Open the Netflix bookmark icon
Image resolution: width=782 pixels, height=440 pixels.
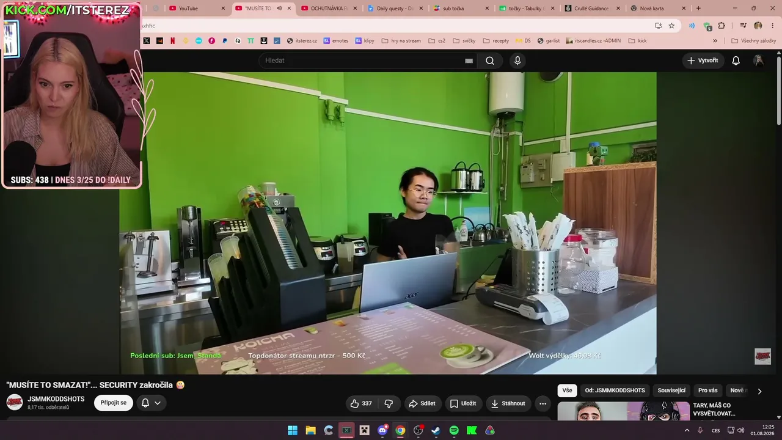[x=173, y=41]
